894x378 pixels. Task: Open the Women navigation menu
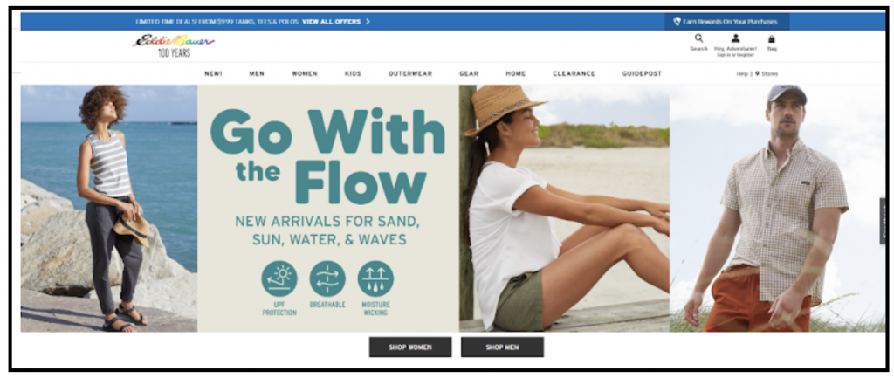point(305,73)
